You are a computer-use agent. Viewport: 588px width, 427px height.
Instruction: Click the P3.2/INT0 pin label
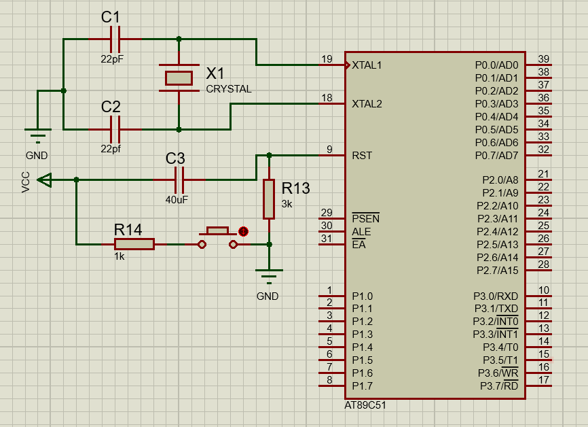(496, 322)
